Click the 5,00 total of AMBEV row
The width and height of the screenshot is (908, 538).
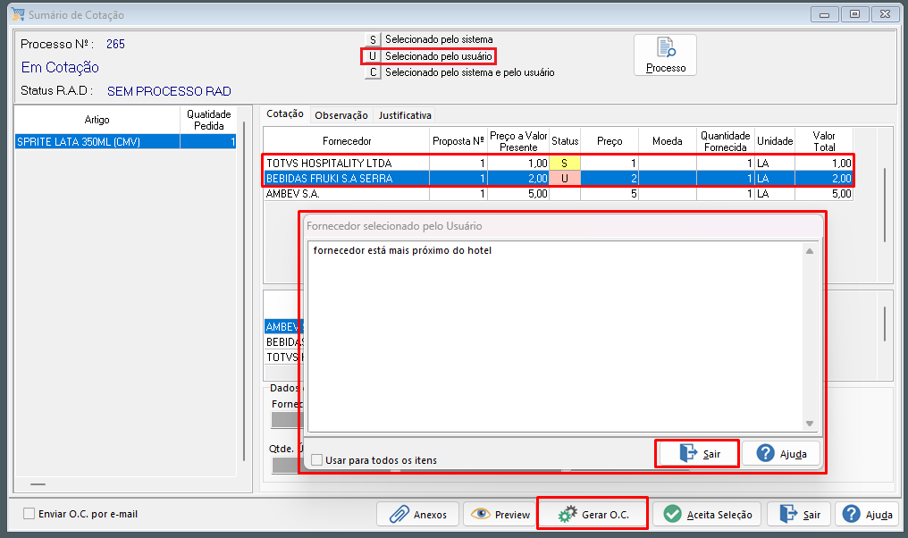click(823, 193)
